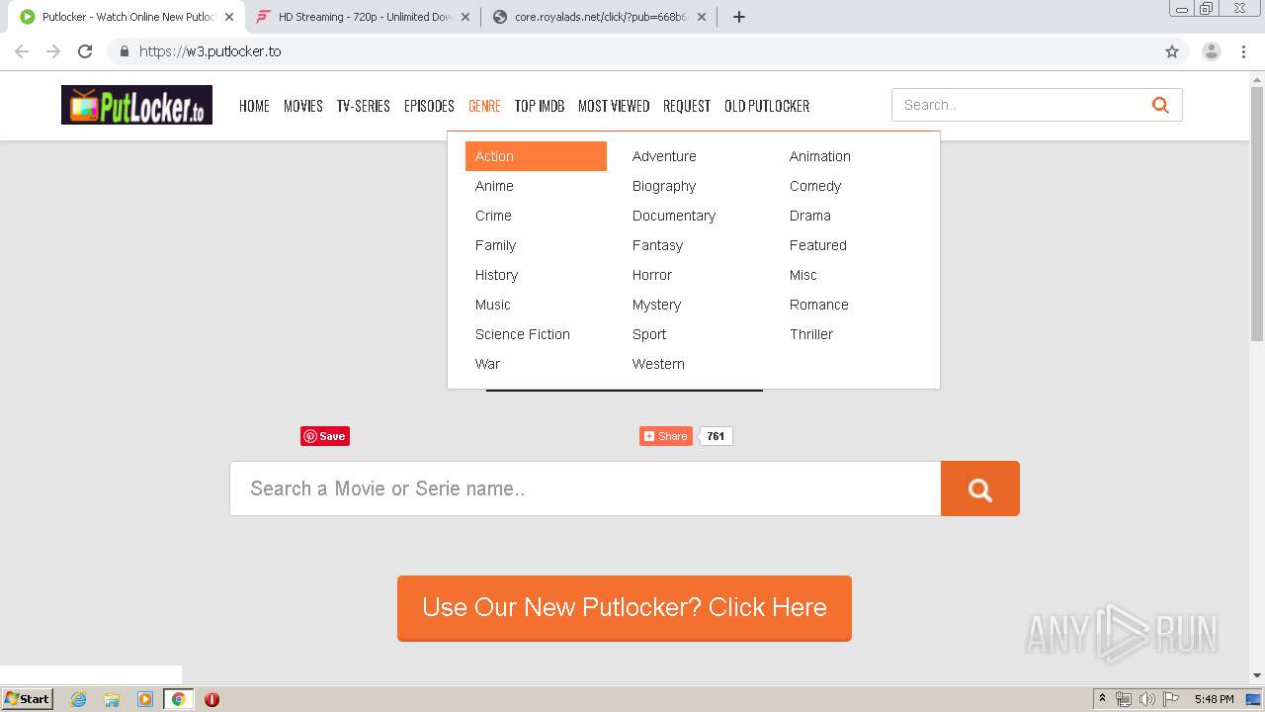Click the header search magnifier icon
Image resolution: width=1265 pixels, height=712 pixels.
pyautogui.click(x=1160, y=105)
